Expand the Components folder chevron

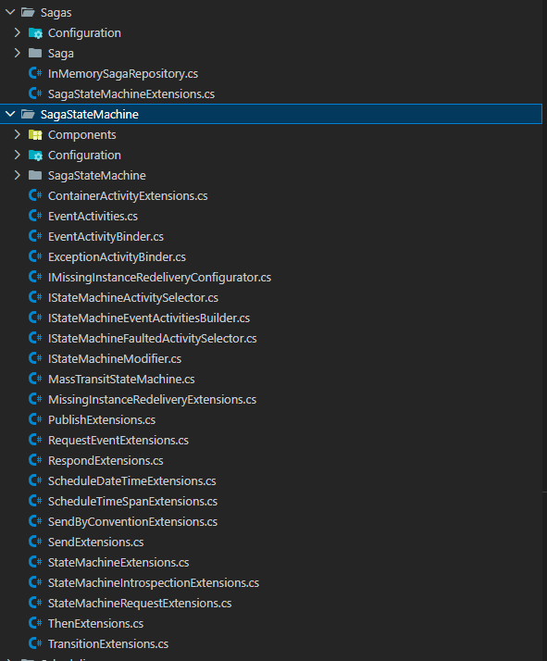point(18,134)
